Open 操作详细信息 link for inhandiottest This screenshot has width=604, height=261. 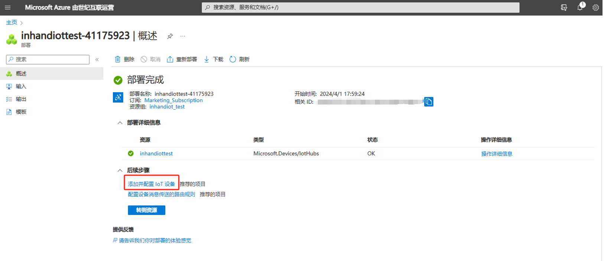(497, 154)
